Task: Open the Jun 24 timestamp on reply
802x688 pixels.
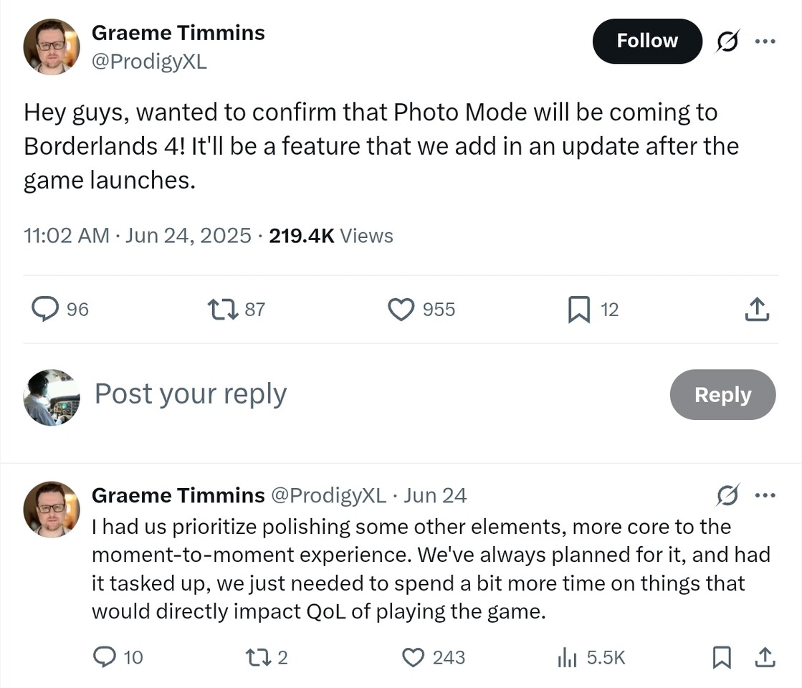Action: (x=435, y=495)
